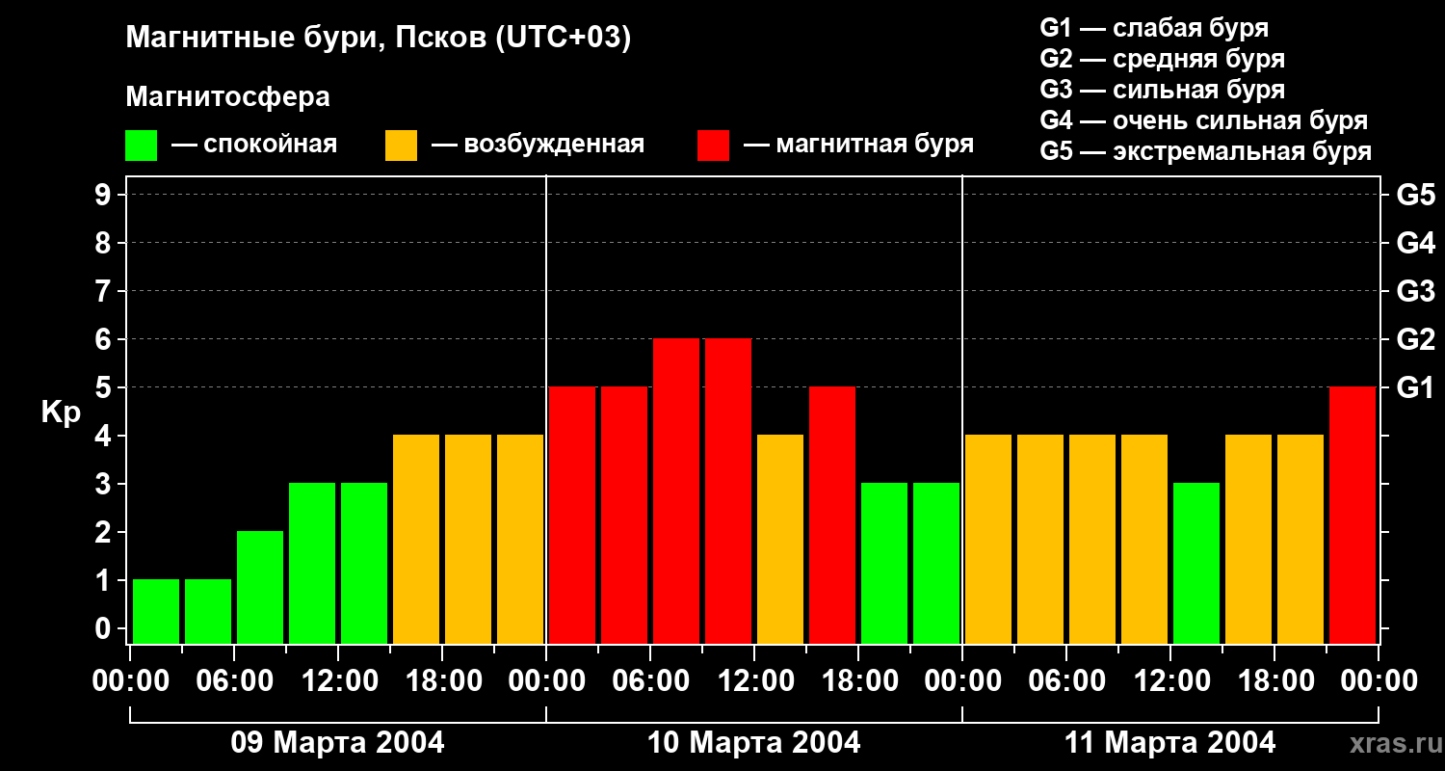Viewport: 1445px width, 771px height.
Task: Click the '10 Марта 2004' date label
Action: click(753, 743)
